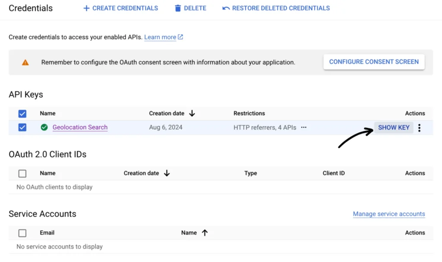Click the green checkmark status icon
Viewport: 442px width, 262px height.
pyautogui.click(x=44, y=127)
